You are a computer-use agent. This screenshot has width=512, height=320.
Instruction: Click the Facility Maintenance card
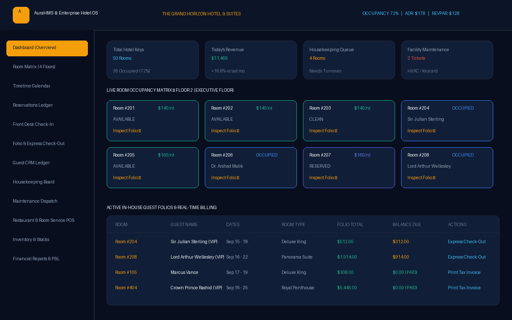(x=447, y=60)
